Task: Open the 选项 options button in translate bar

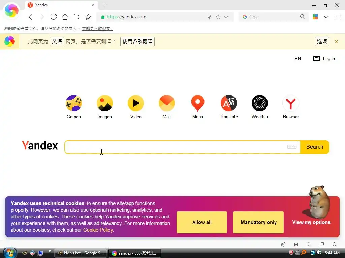Action: coord(322,41)
